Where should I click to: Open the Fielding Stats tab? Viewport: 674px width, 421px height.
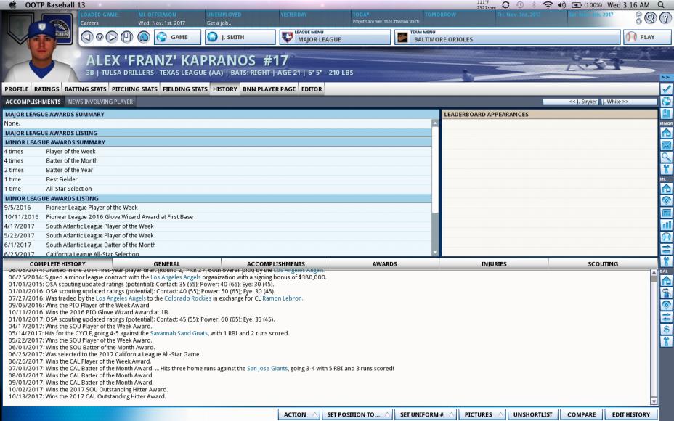point(185,89)
